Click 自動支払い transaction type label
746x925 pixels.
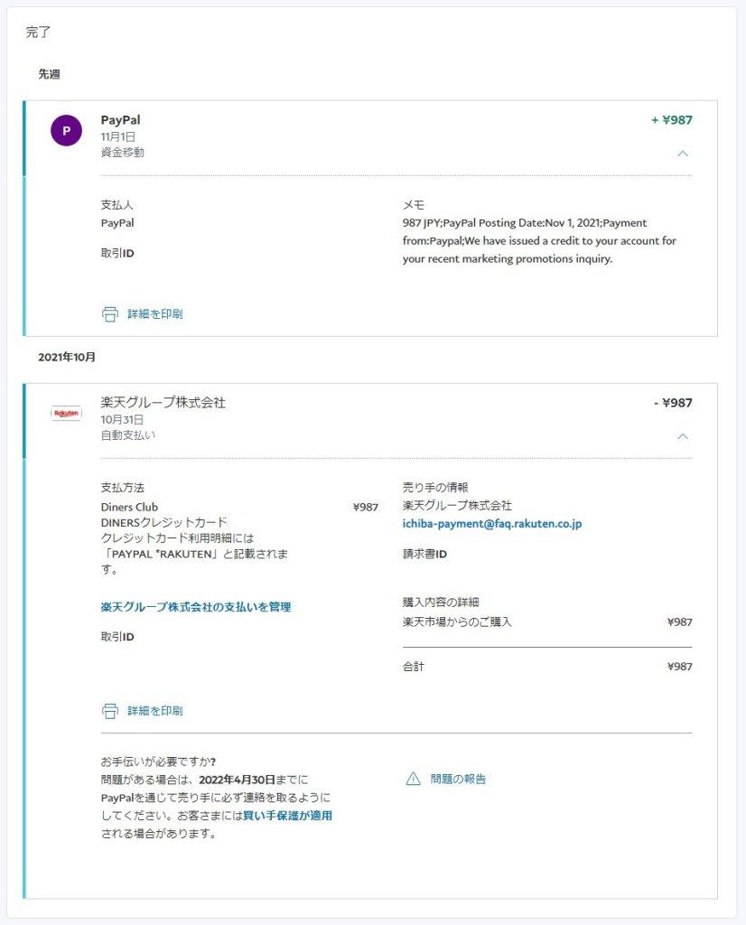pyautogui.click(x=128, y=435)
